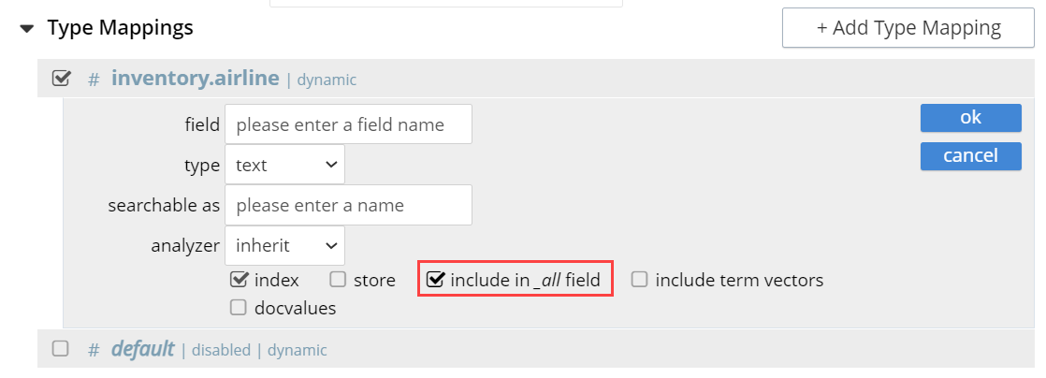This screenshot has width=1046, height=378.
Task: Collapse the Type Mappings section triangle
Action: [x=26, y=29]
